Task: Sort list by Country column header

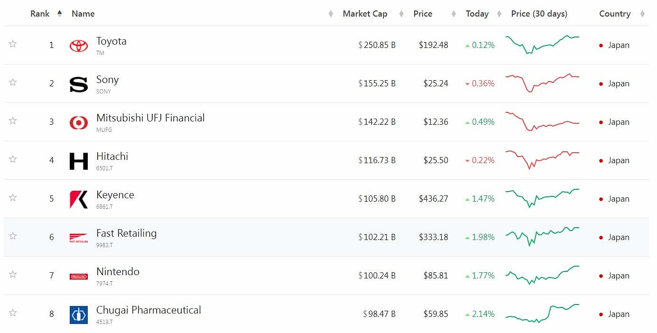Action: 615,14
